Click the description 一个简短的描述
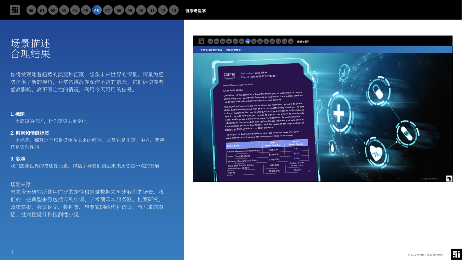This screenshot has width=462, height=260. coord(50,121)
